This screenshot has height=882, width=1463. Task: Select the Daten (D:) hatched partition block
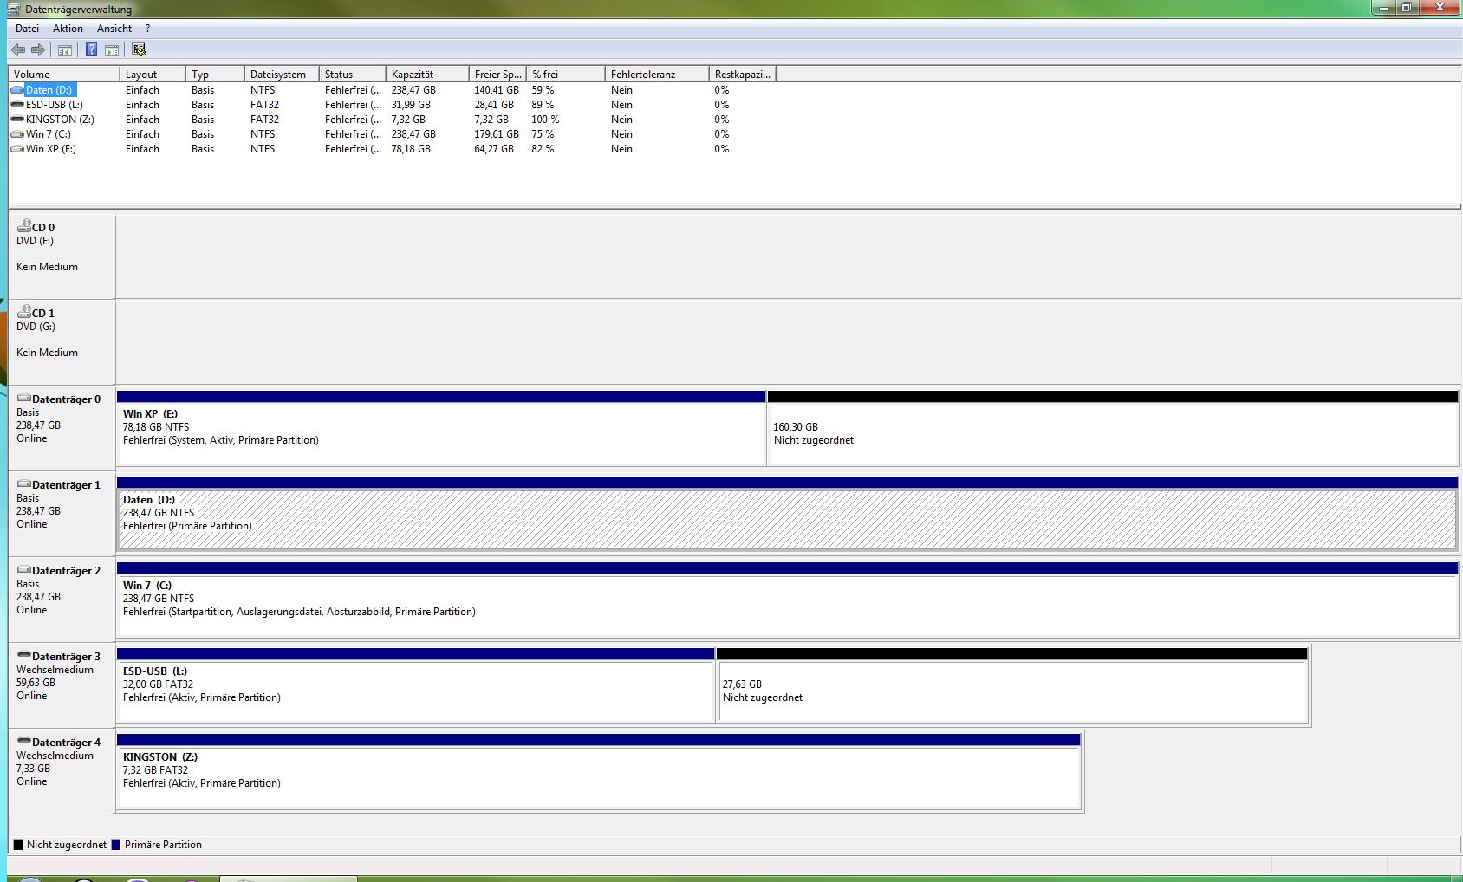pos(788,514)
